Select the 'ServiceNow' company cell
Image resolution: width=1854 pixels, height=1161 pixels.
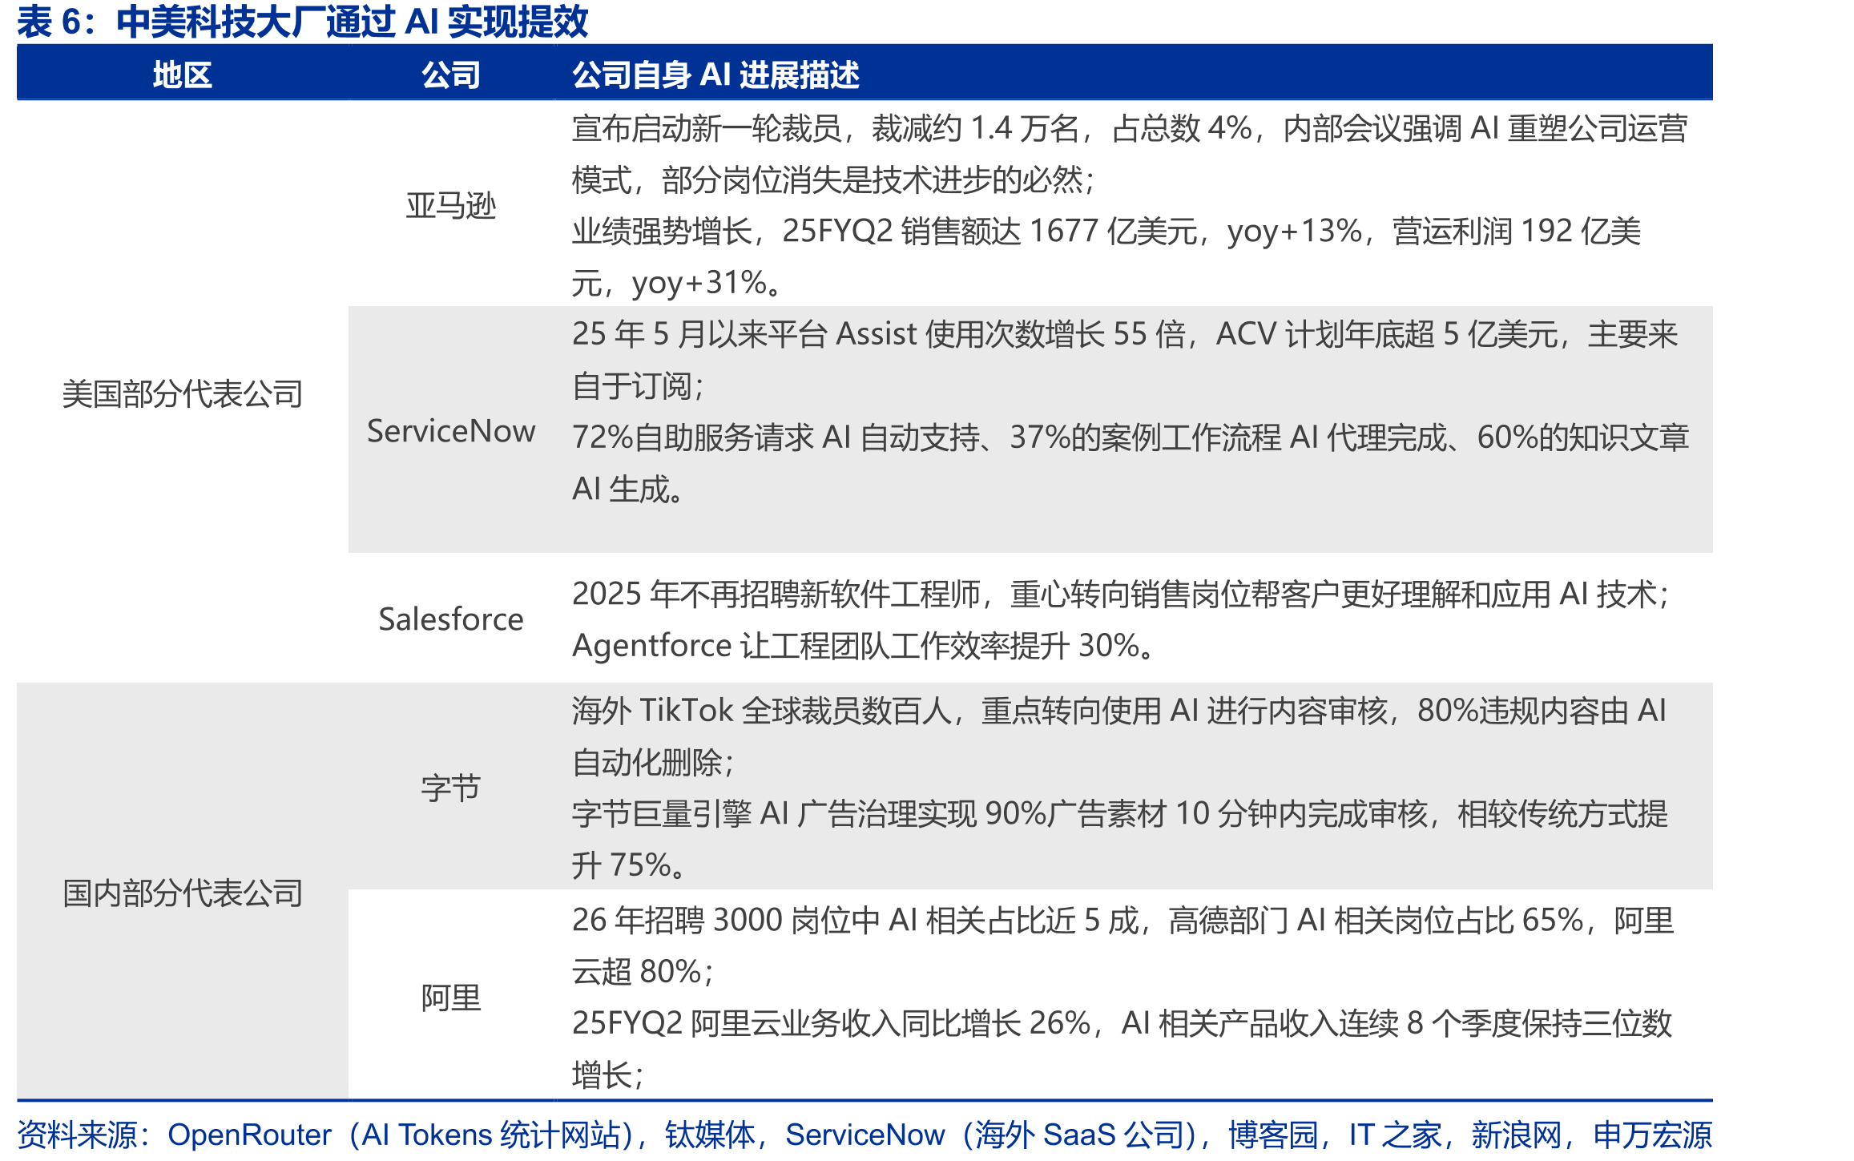click(x=451, y=431)
